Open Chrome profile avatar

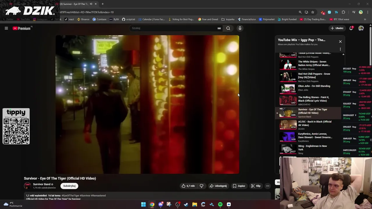pyautogui.click(x=361, y=12)
